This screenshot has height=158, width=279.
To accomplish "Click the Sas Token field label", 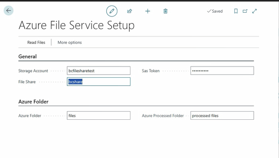I will point(150,71).
